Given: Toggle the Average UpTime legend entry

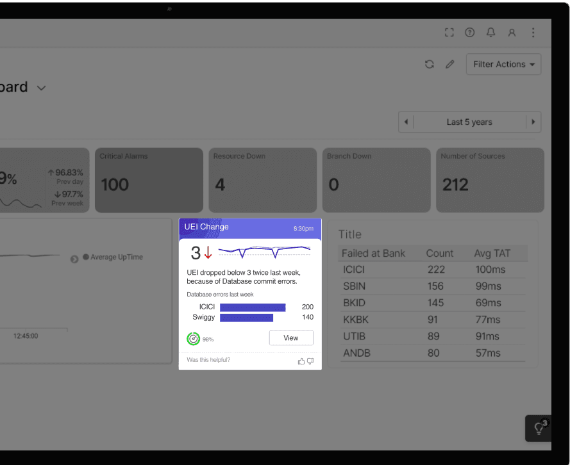Looking at the screenshot, I should coord(113,257).
